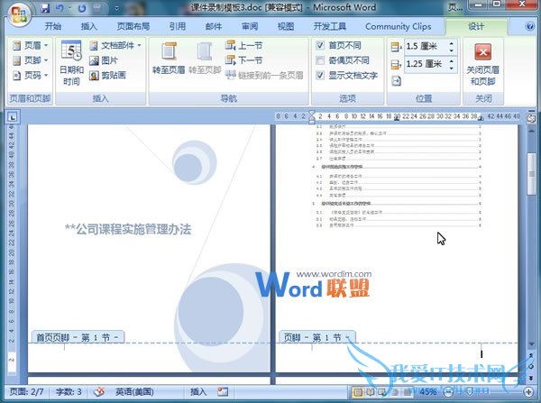The image size is (541, 403).
Task: Increase header from top distance
Action: pyautogui.click(x=452, y=42)
